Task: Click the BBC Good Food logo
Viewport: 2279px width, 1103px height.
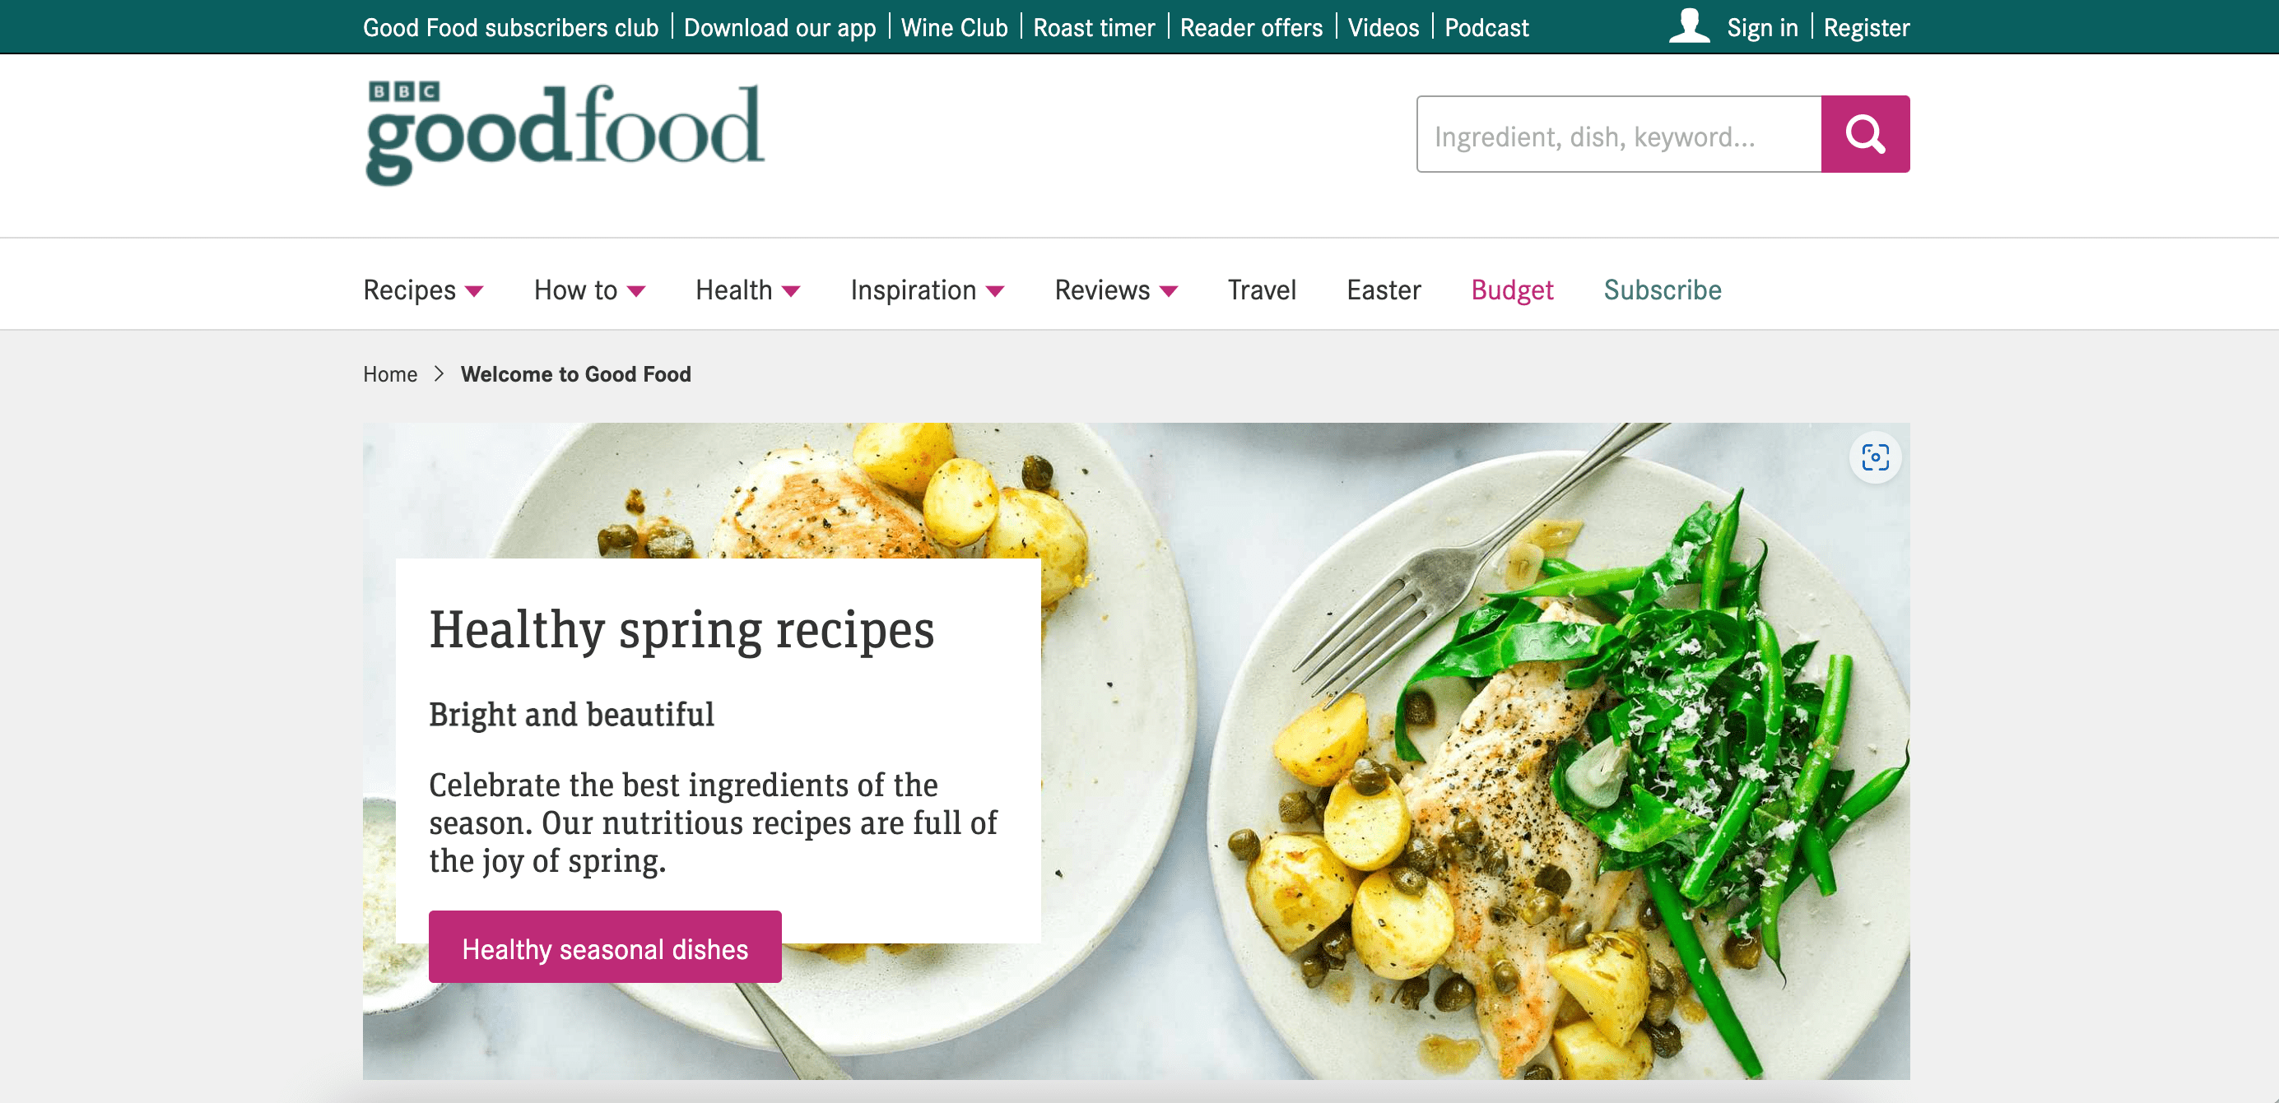Action: 565,133
